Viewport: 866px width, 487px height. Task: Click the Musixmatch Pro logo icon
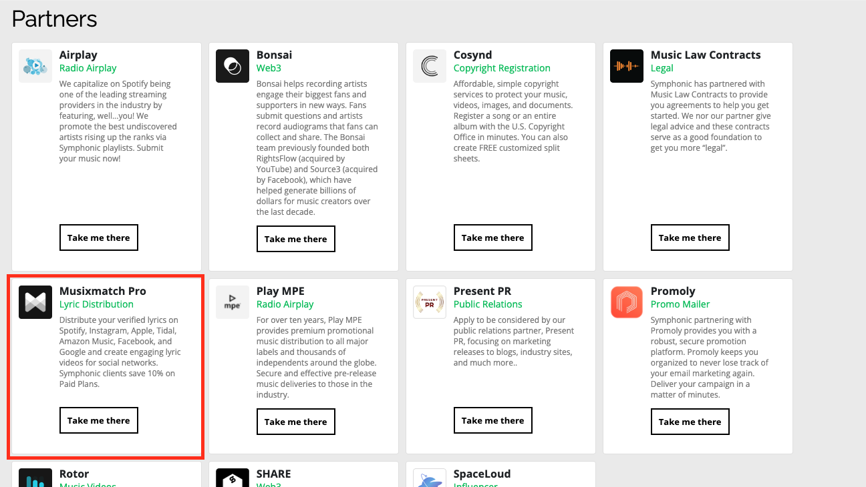(x=35, y=302)
